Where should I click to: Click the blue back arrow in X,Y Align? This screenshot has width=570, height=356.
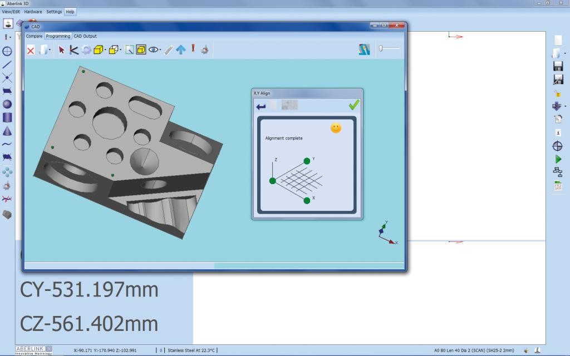[x=261, y=106]
